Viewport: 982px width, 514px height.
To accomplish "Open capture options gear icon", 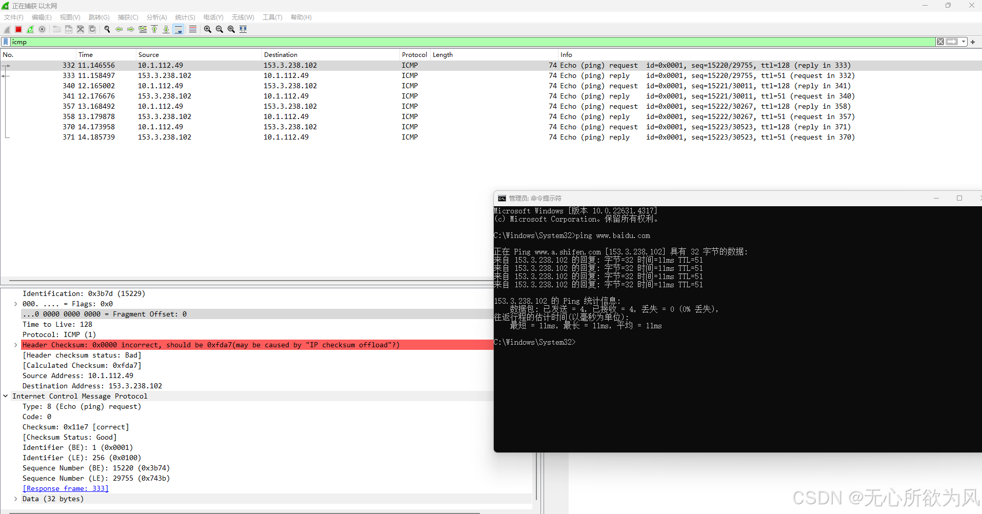I will pos(42,29).
